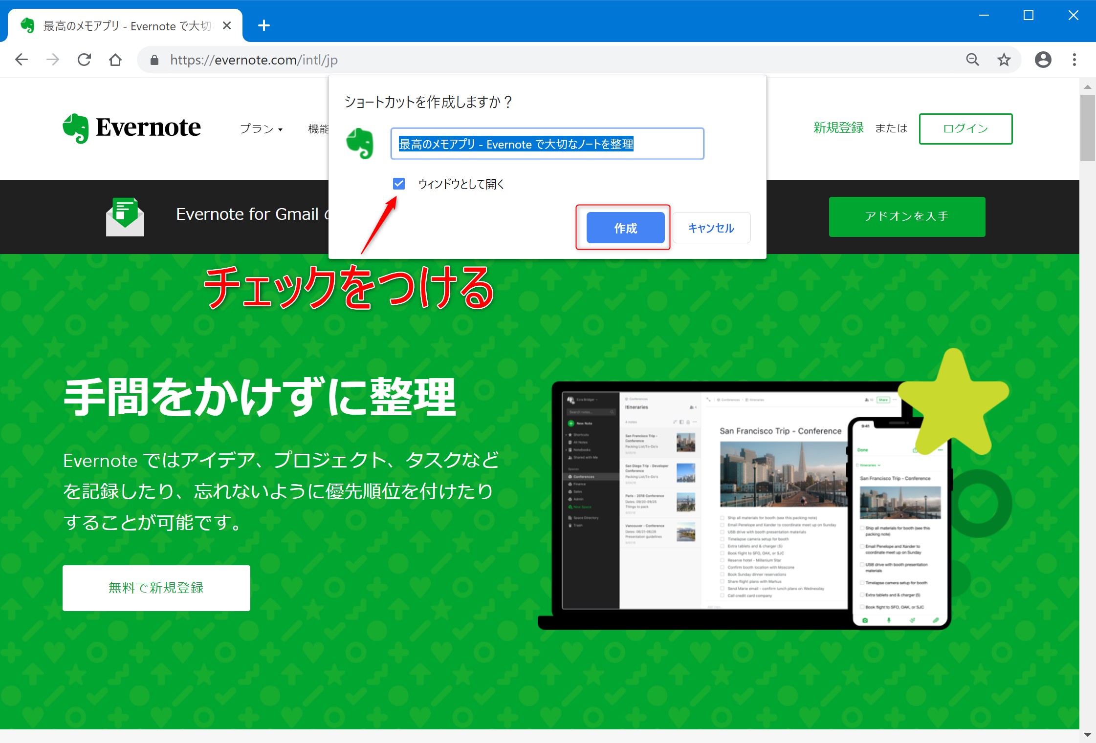Expand the プラン dropdown menu
Image resolution: width=1096 pixels, height=743 pixels.
[261, 128]
